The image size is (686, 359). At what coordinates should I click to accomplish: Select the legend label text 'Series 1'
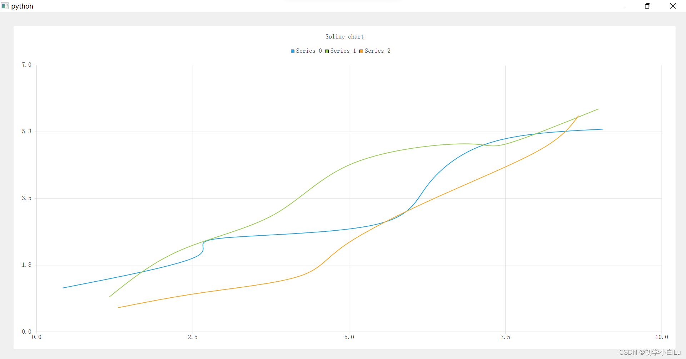tap(343, 51)
